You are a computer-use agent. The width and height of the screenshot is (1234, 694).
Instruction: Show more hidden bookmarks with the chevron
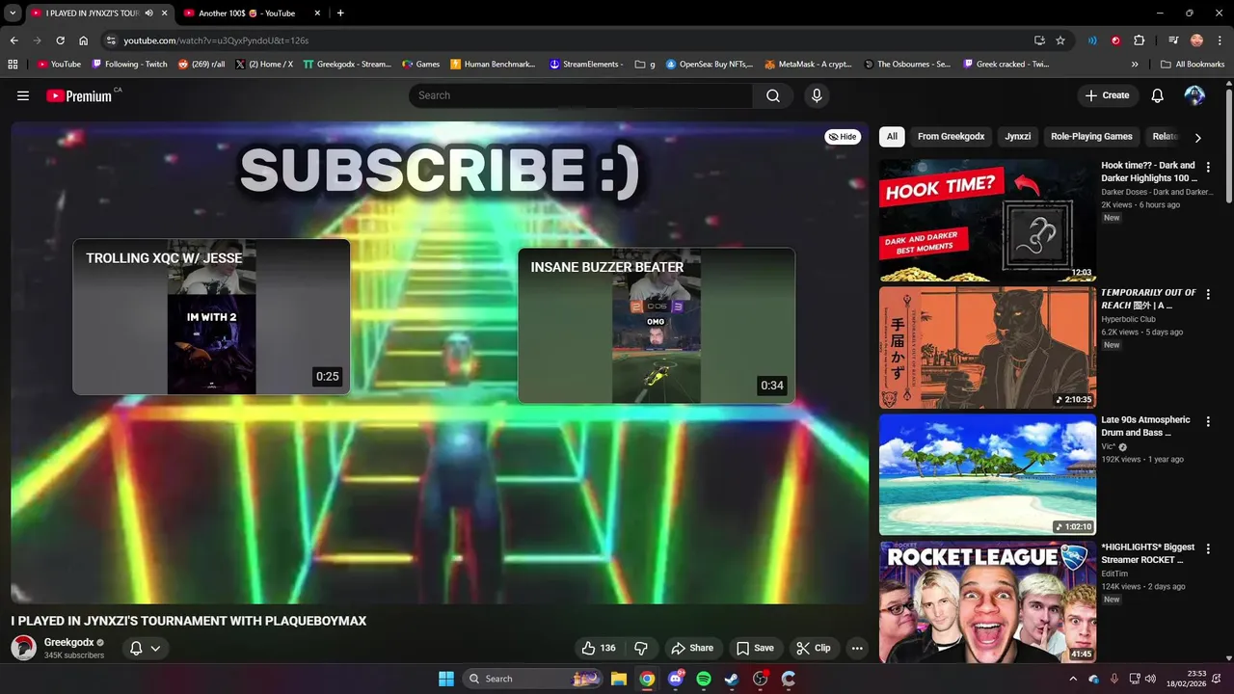[1135, 65]
